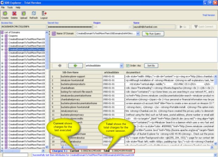Click the previous page green arrow button
The width and height of the screenshot is (218, 157).
click(x=59, y=66)
